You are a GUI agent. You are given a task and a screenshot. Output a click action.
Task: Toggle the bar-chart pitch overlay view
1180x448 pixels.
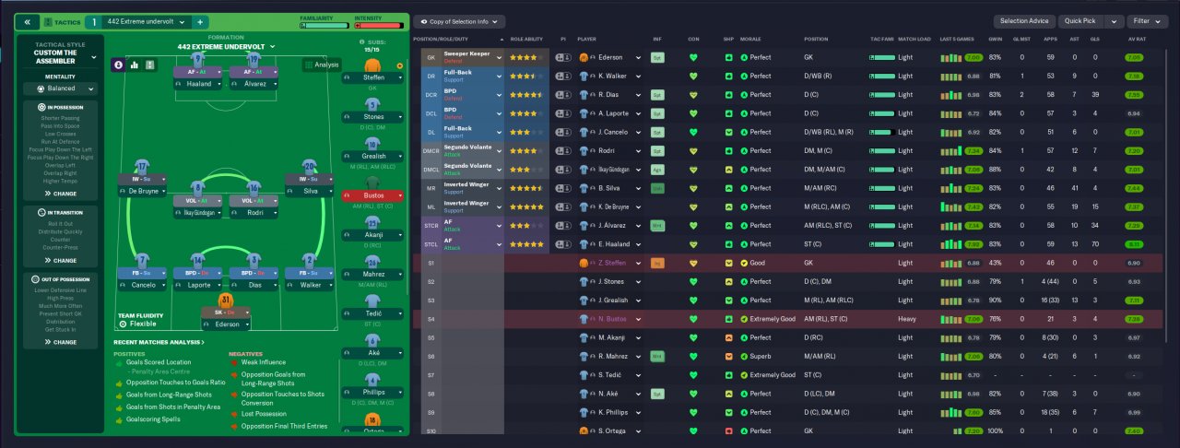(134, 65)
